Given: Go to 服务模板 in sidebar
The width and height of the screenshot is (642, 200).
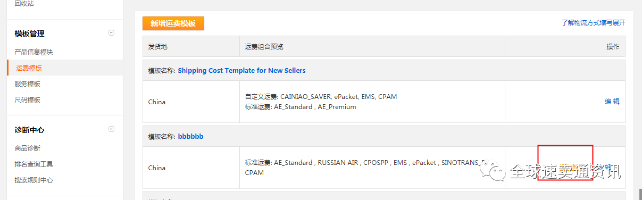Looking at the screenshot, I should coord(27,84).
